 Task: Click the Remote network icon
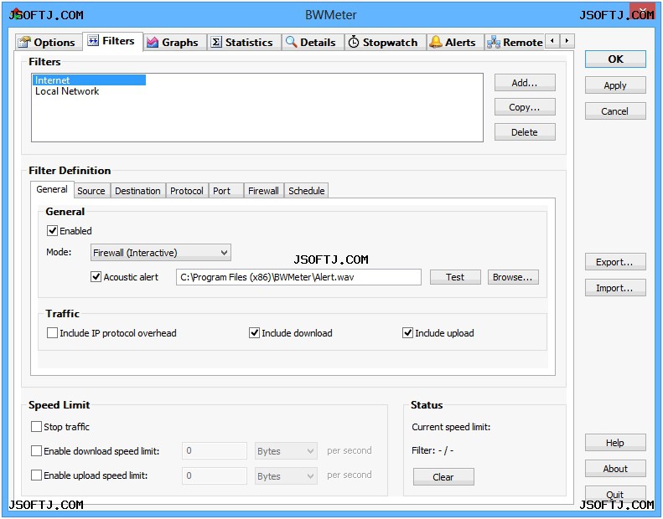coord(494,42)
